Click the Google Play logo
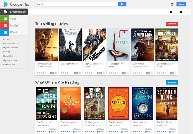The image size is (193, 134). 17,4
